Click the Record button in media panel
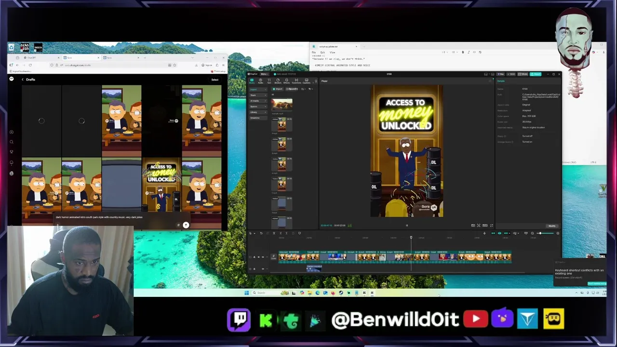 click(x=292, y=89)
